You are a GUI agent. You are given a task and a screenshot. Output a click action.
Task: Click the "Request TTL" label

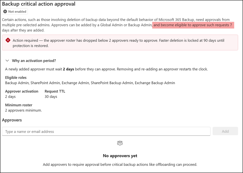55,91
